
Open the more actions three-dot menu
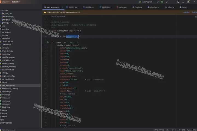coord(166,2)
